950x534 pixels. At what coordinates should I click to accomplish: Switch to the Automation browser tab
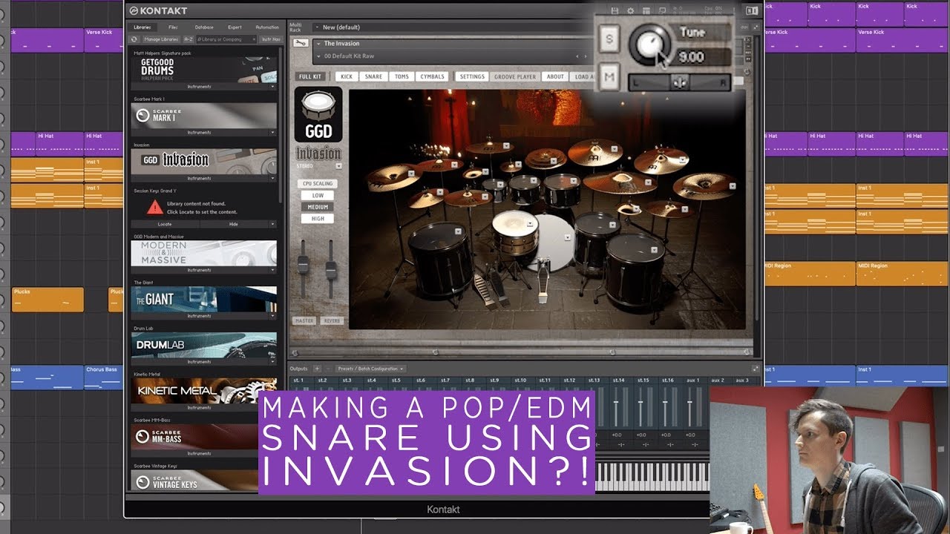click(x=267, y=27)
